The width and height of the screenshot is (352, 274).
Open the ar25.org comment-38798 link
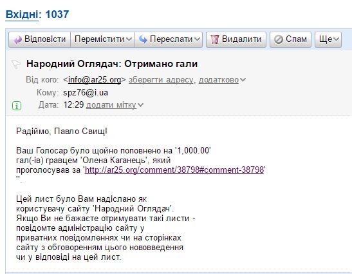click(x=174, y=170)
